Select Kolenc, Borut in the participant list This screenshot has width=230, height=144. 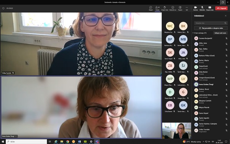point(211,90)
